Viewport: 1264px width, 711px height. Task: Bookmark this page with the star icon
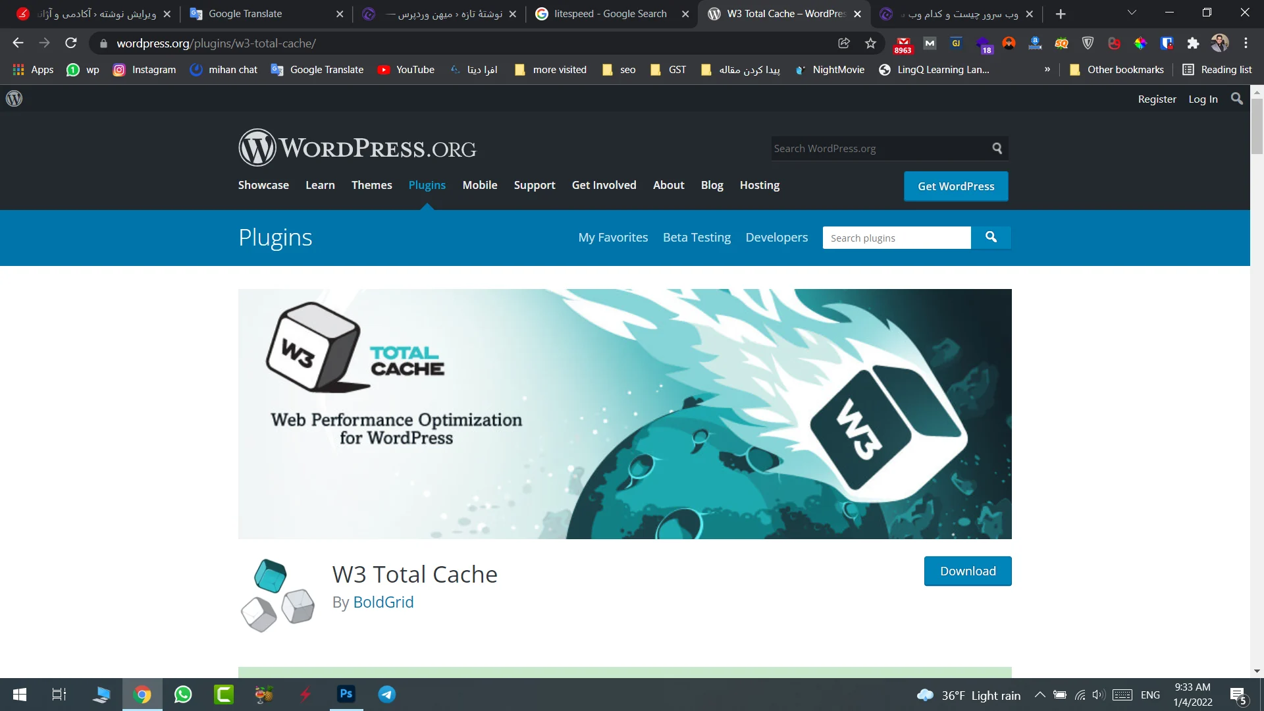(x=870, y=43)
